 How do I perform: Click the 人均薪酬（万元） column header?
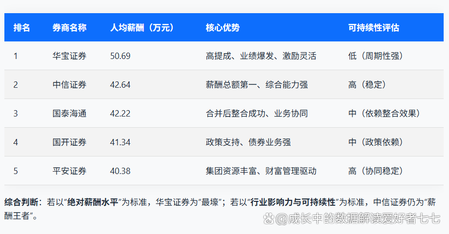click(x=142, y=28)
